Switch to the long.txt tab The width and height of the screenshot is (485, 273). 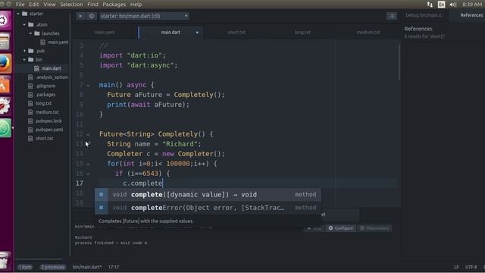click(x=302, y=33)
